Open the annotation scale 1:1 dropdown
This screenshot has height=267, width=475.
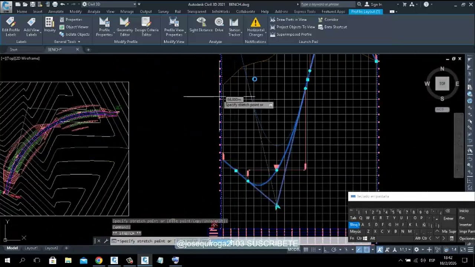pyautogui.click(x=405, y=250)
